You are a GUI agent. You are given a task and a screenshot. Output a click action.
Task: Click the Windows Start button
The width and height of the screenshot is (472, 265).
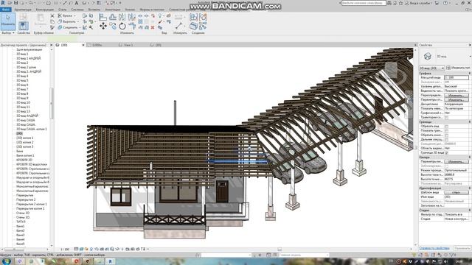7,261
